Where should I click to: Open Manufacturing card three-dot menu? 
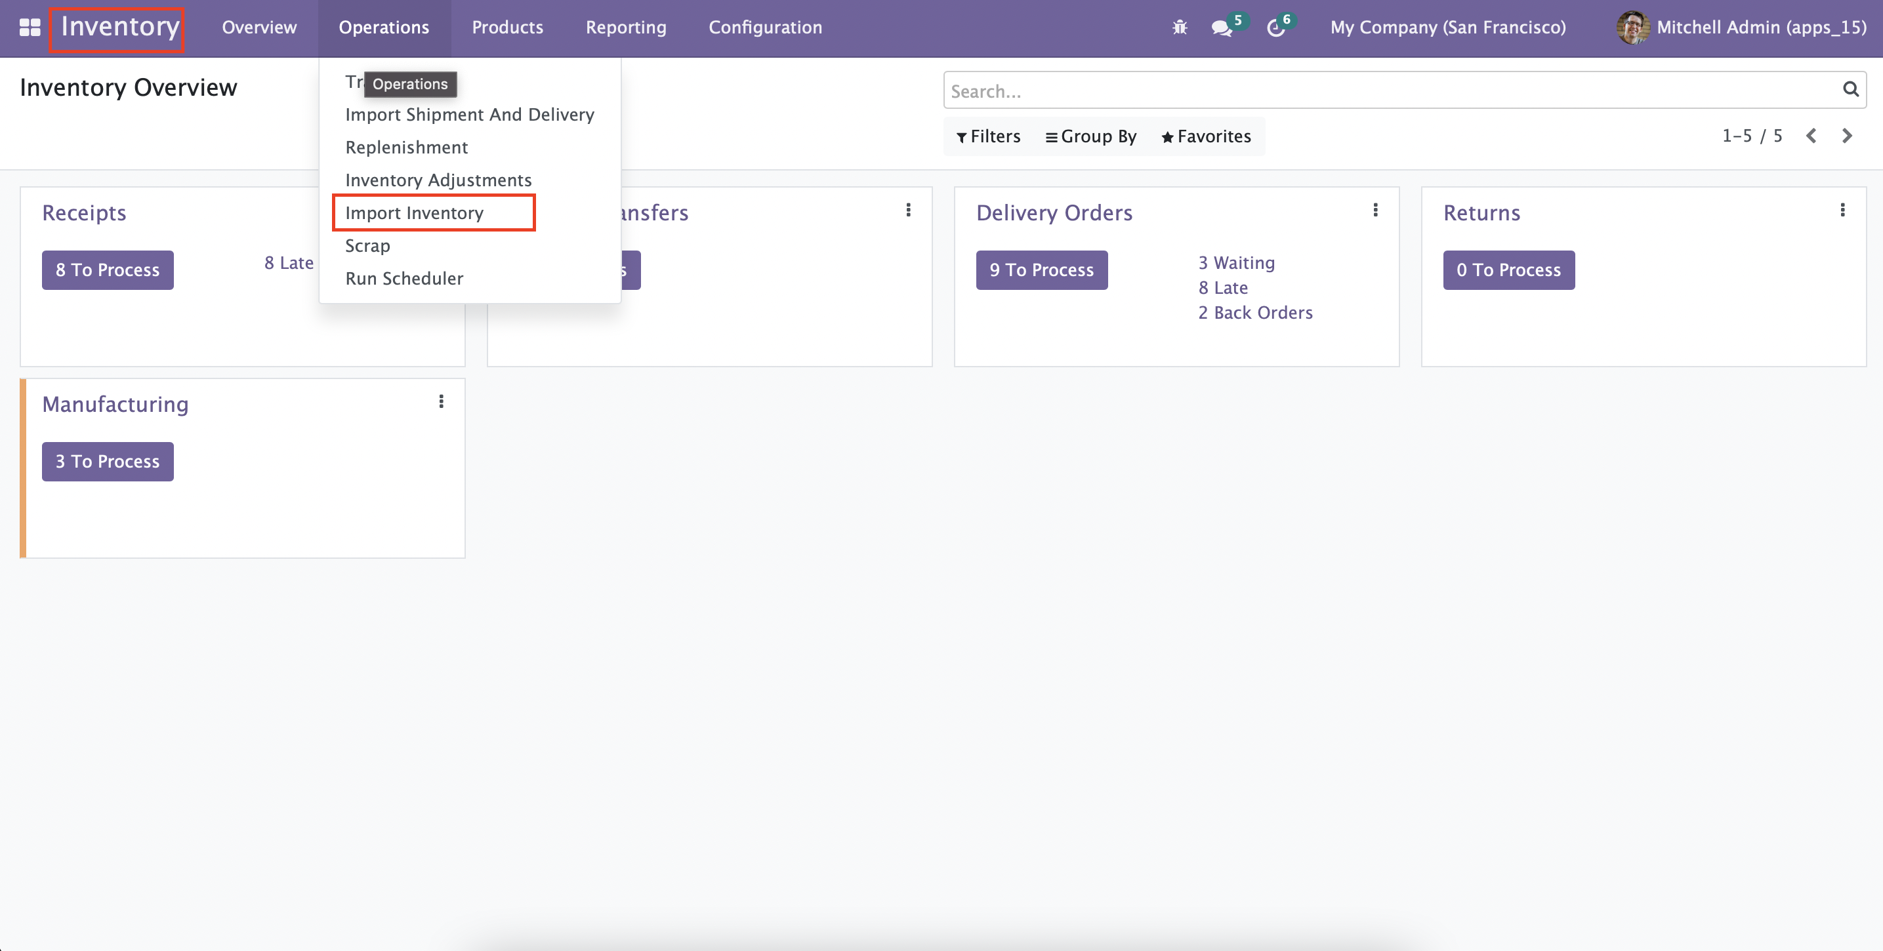[441, 402]
